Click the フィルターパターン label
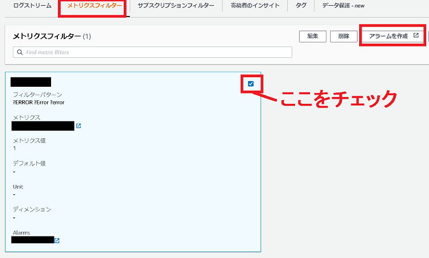The height and width of the screenshot is (258, 429). (37, 95)
